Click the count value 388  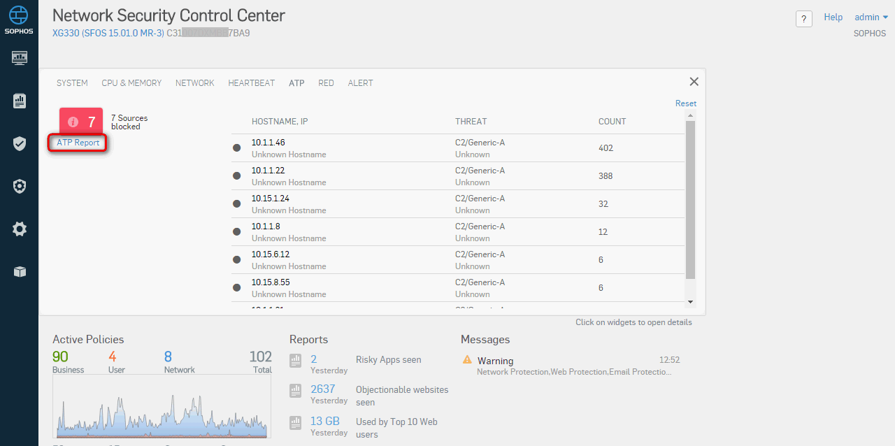[x=606, y=176]
